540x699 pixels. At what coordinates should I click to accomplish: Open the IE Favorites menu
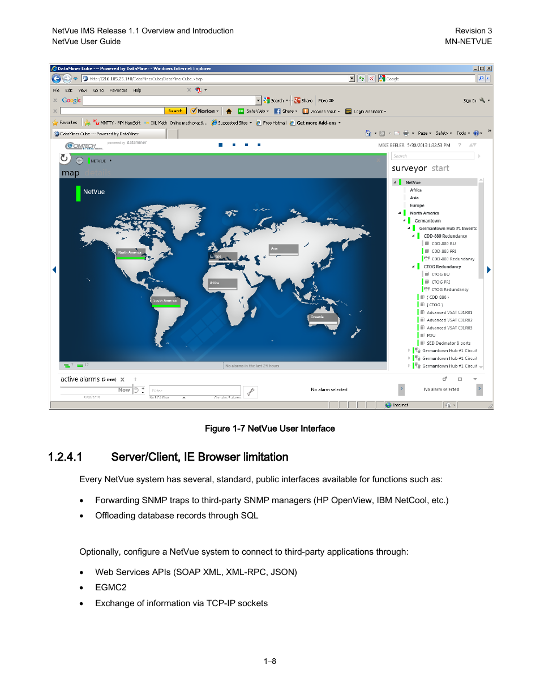[x=118, y=90]
